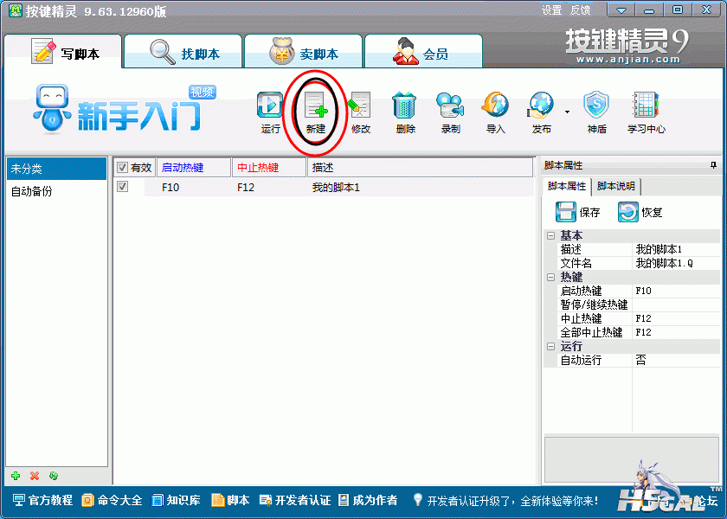Edit the 全部中止热键 property value
The width and height of the screenshot is (727, 519).
pyautogui.click(x=676, y=332)
